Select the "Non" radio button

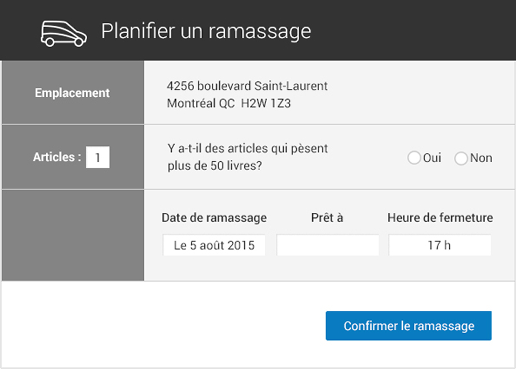[461, 158]
